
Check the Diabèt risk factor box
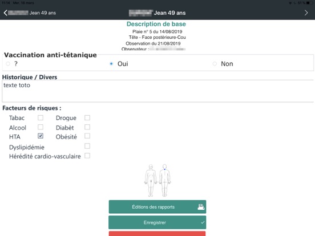[x=87, y=127]
